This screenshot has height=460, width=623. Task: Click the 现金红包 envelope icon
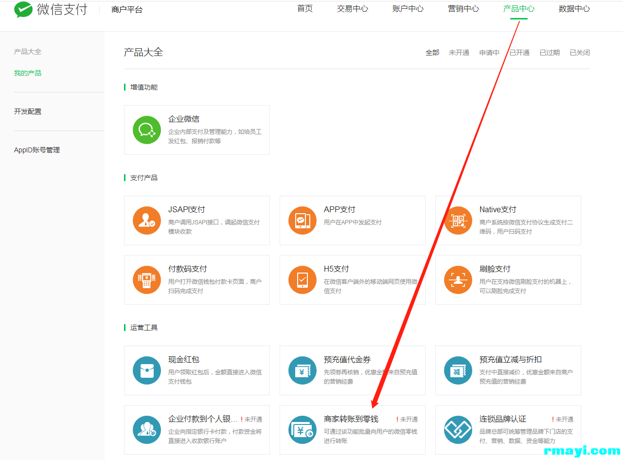(x=147, y=370)
